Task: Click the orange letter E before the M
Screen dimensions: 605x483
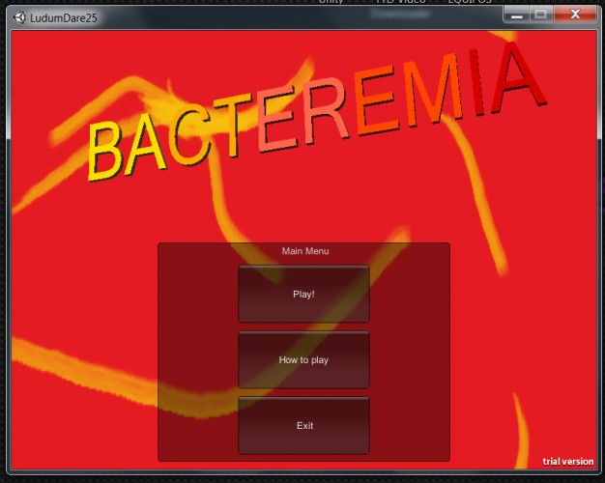Action: pos(376,101)
